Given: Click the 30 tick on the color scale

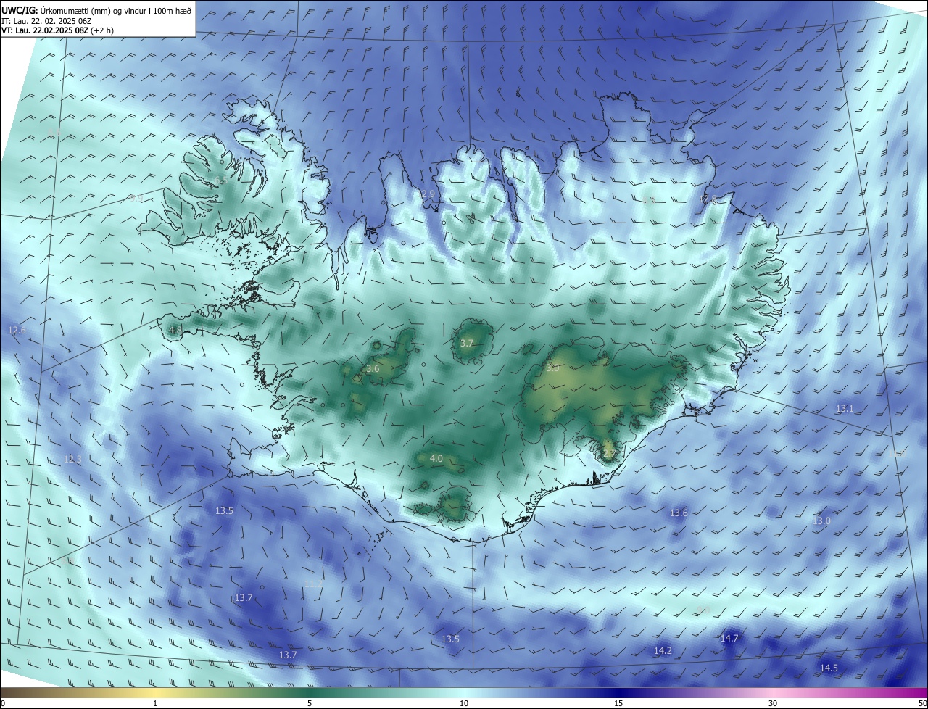Looking at the screenshot, I should click(x=773, y=703).
